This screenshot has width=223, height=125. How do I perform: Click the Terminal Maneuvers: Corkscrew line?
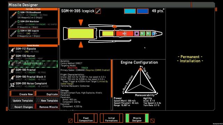[x=75, y=86]
